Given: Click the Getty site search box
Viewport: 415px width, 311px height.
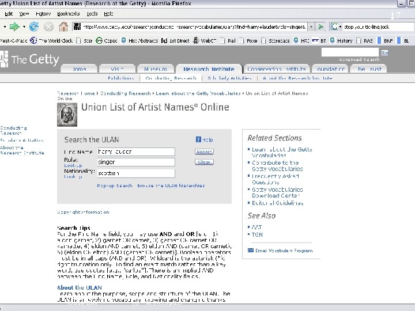Looking at the screenshot, I should (350, 52).
